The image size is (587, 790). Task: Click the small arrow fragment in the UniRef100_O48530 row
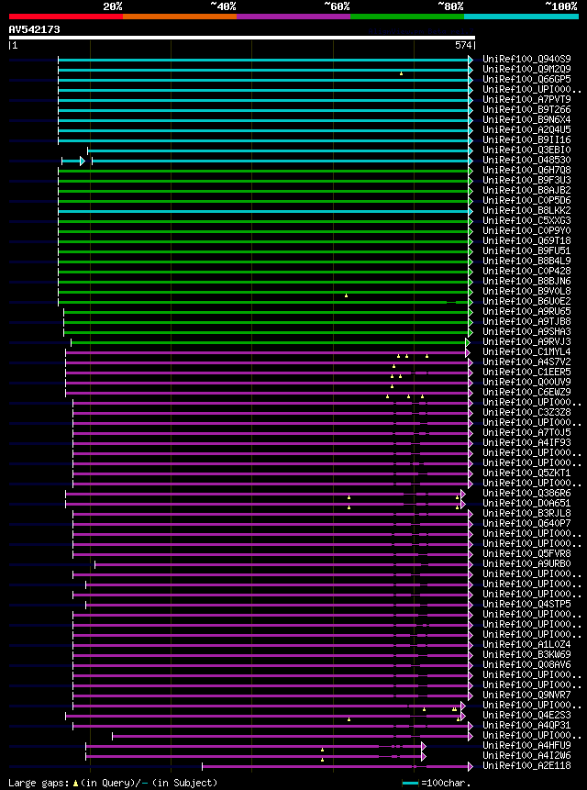(x=73, y=161)
